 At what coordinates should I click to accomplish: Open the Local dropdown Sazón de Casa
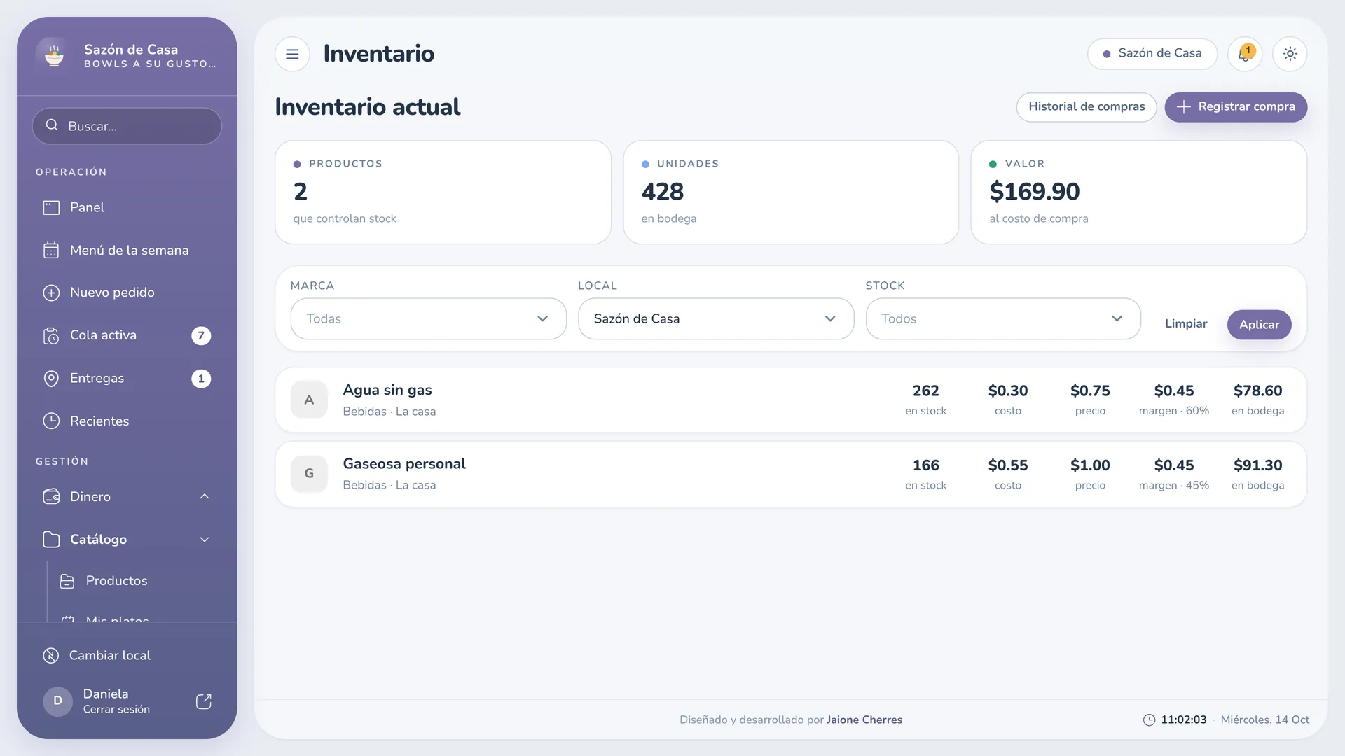tap(716, 319)
